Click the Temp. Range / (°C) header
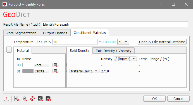Image resolution: width=193 pixels, height=105 pixels. 154,59
